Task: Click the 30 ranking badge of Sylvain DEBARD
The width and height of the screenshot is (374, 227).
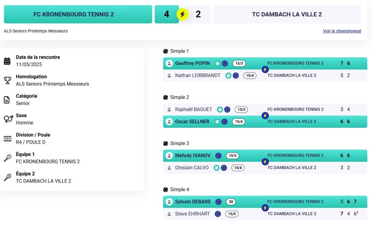Action: (231, 202)
